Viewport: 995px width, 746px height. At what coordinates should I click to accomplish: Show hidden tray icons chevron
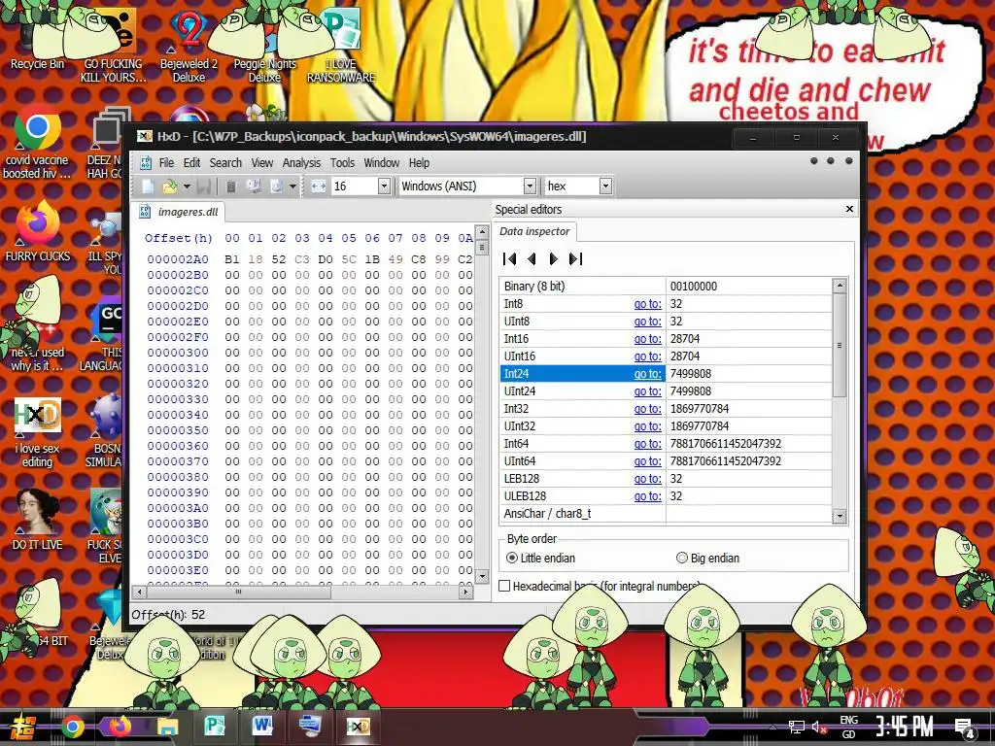coord(772,727)
